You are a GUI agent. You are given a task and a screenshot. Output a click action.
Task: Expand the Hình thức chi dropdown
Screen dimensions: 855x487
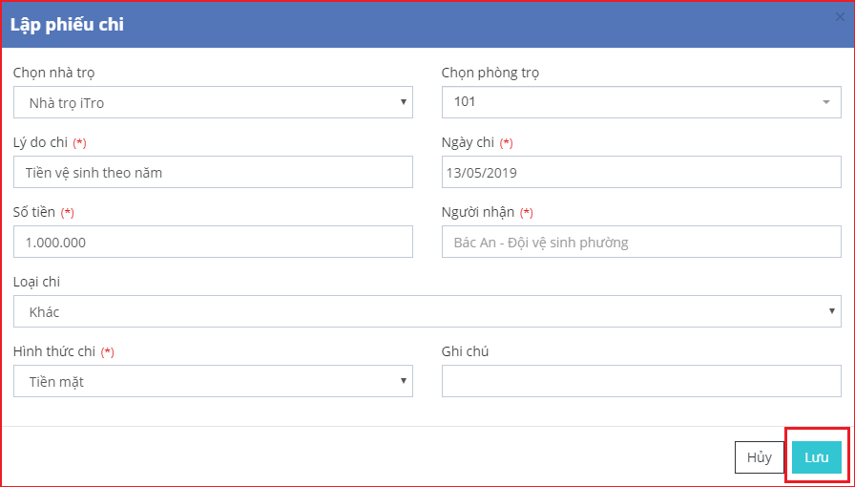pos(213,381)
